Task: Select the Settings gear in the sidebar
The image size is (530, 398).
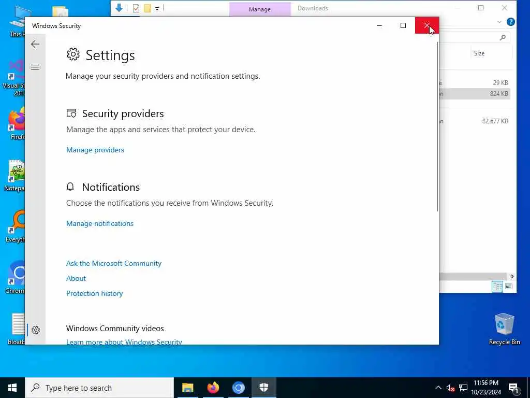Action: tap(36, 330)
